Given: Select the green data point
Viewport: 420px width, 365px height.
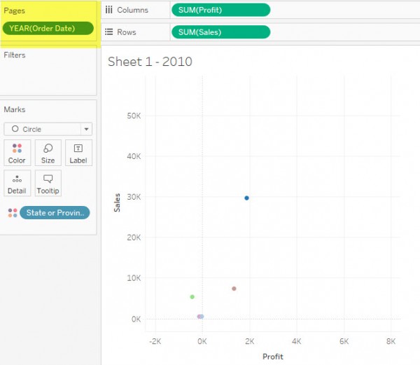Looking at the screenshot, I should tap(192, 297).
